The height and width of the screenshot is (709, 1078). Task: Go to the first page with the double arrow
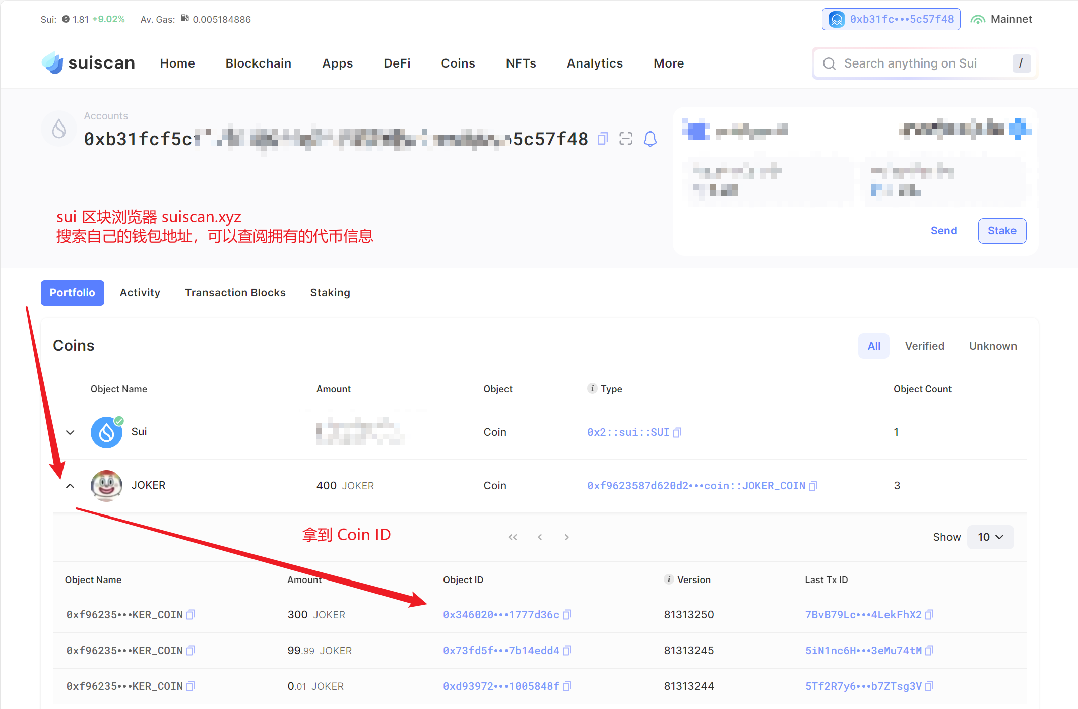[x=513, y=537]
